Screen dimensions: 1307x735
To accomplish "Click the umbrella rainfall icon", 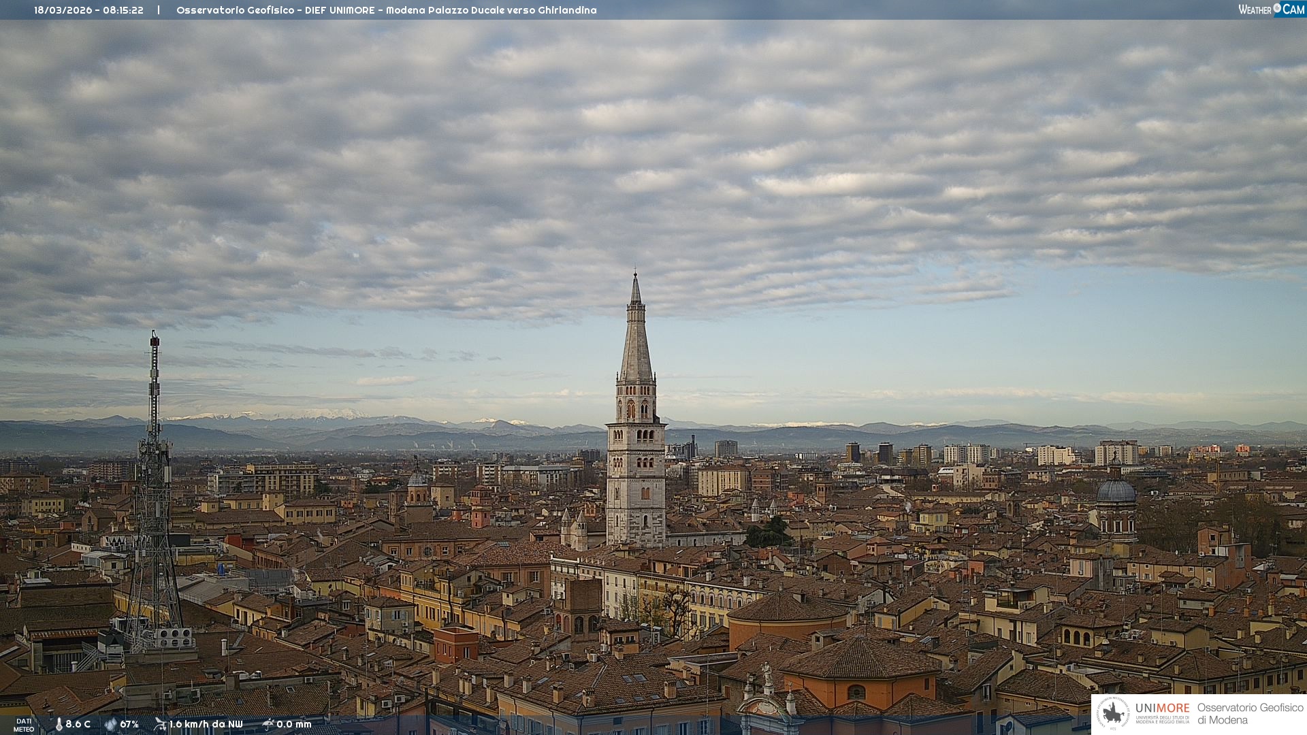I will coord(268,724).
